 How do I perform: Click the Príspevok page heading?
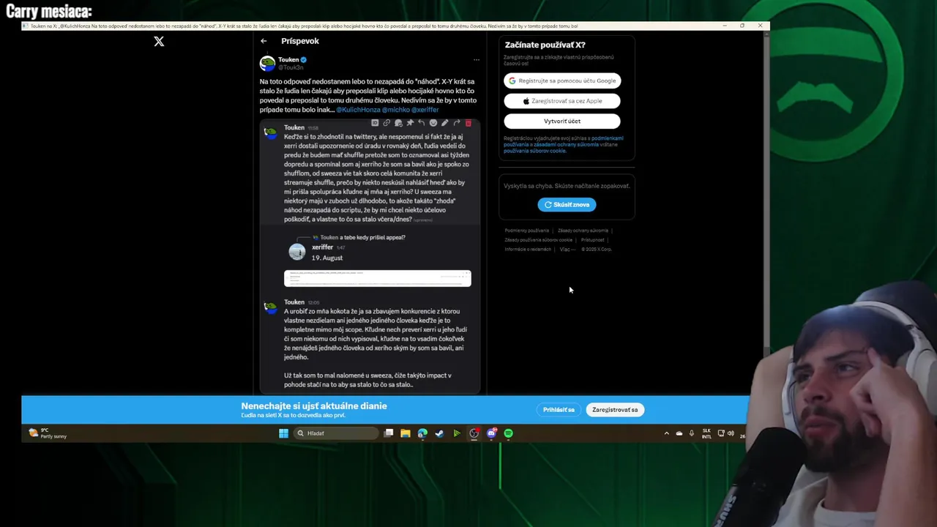tap(300, 41)
